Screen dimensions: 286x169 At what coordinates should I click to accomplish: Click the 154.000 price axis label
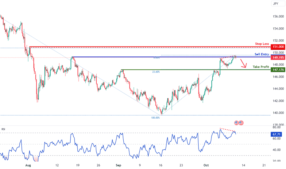click(x=278, y=29)
